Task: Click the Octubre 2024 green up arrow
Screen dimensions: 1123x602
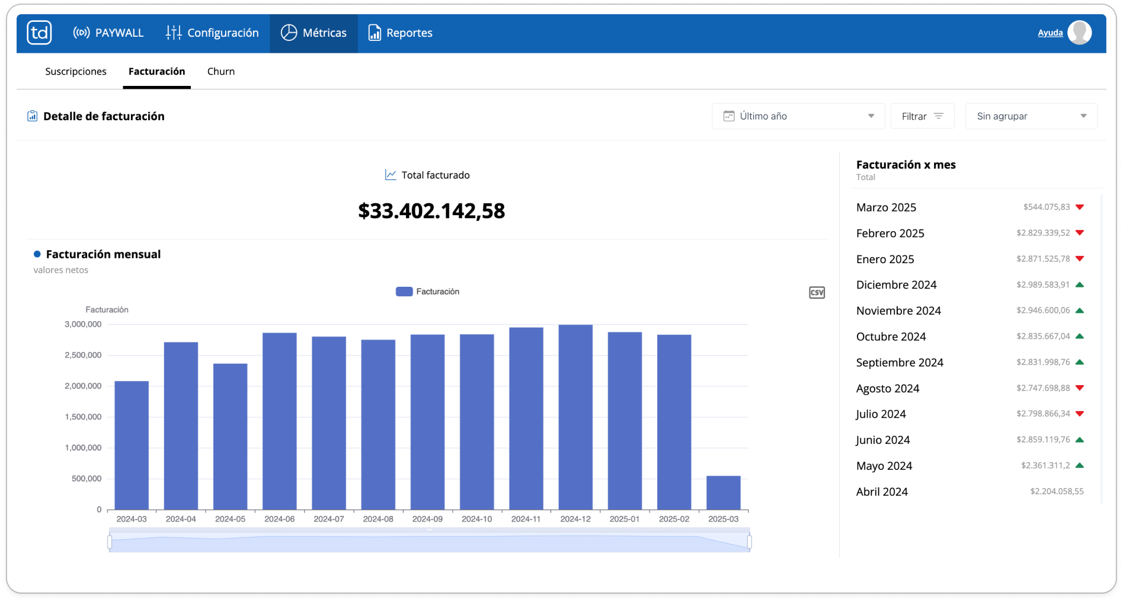Action: pos(1080,336)
